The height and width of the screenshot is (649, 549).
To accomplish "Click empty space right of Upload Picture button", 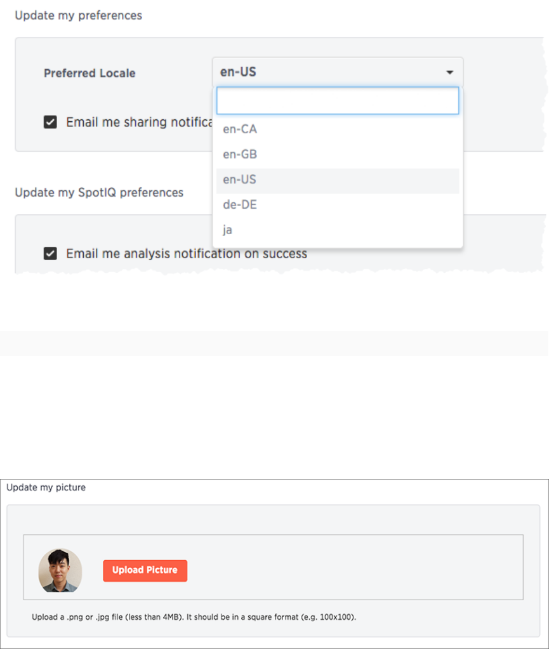I will click(352, 570).
